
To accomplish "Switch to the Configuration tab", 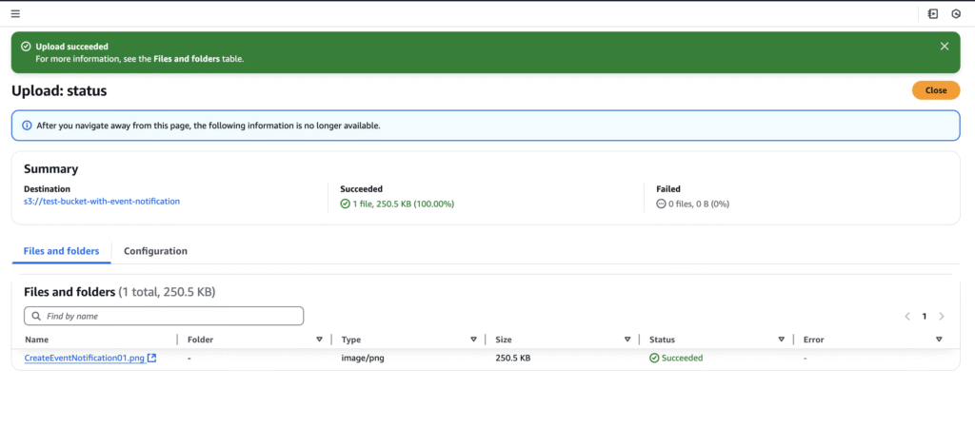I will click(155, 251).
